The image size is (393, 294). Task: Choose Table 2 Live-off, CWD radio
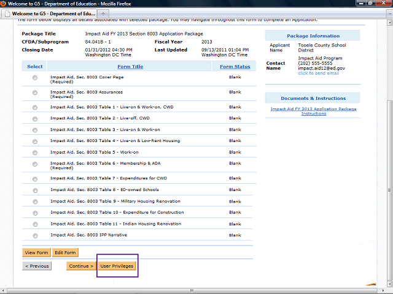pyautogui.click(x=35, y=119)
